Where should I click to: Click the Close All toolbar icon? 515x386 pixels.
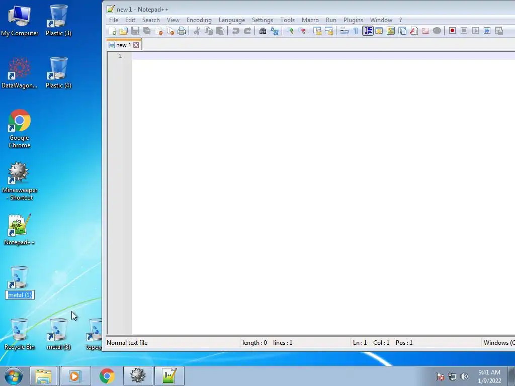(x=170, y=31)
